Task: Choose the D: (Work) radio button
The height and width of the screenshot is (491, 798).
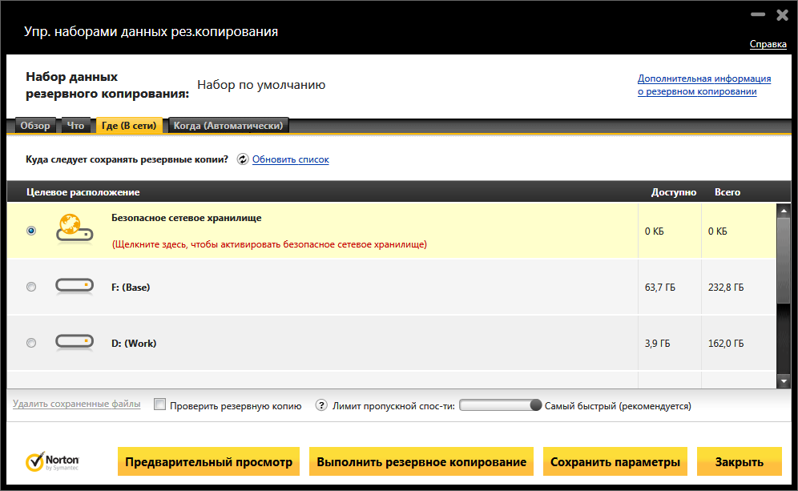Action: coord(31,343)
